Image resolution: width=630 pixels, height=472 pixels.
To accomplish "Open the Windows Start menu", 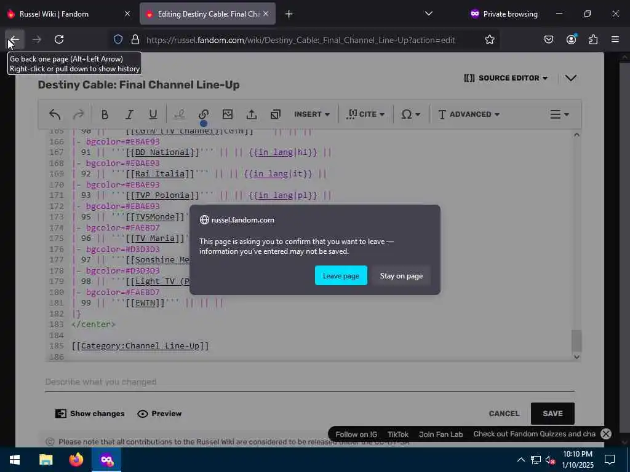I will click(x=15, y=460).
